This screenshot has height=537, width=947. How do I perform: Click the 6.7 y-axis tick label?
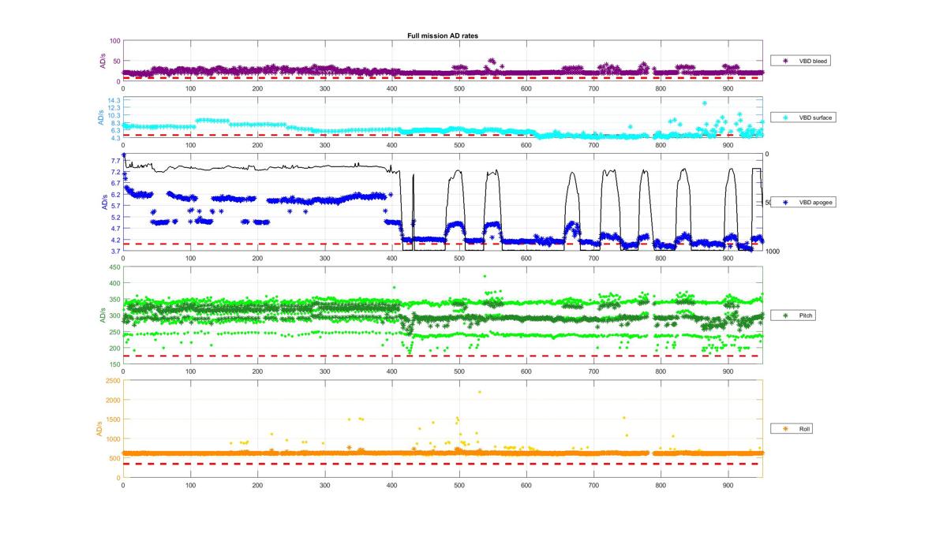pyautogui.click(x=116, y=183)
